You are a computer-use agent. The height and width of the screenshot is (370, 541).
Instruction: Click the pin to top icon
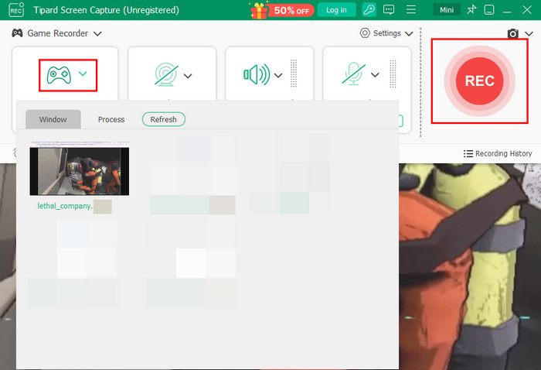click(x=471, y=9)
